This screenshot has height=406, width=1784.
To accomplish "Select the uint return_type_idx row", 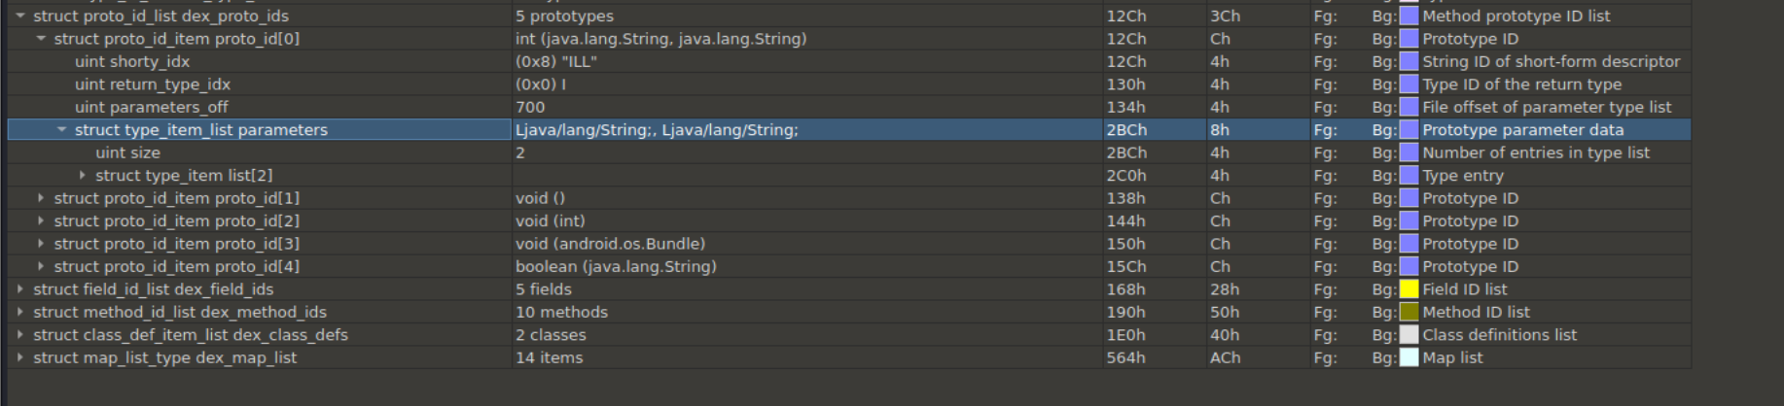I will click(x=152, y=85).
